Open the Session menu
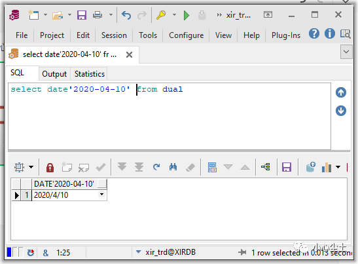Screen dimensions: 358x264 (114, 35)
